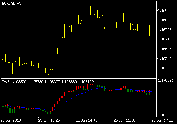Click the lowest yellow price bar on chart
The image size is (177, 124).
click(50, 72)
